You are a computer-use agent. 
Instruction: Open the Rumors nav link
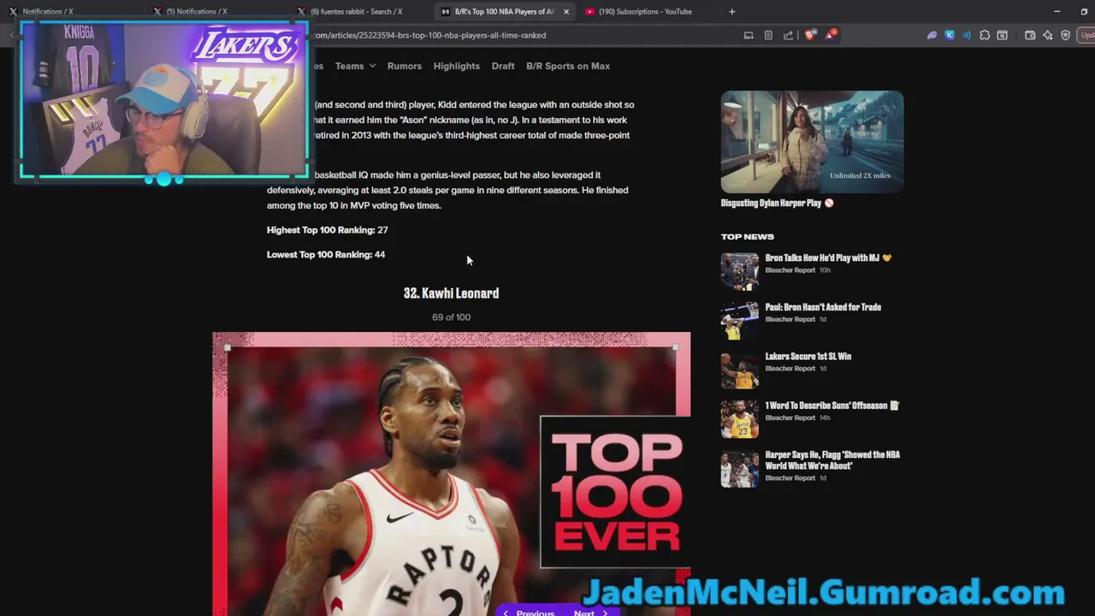[405, 66]
